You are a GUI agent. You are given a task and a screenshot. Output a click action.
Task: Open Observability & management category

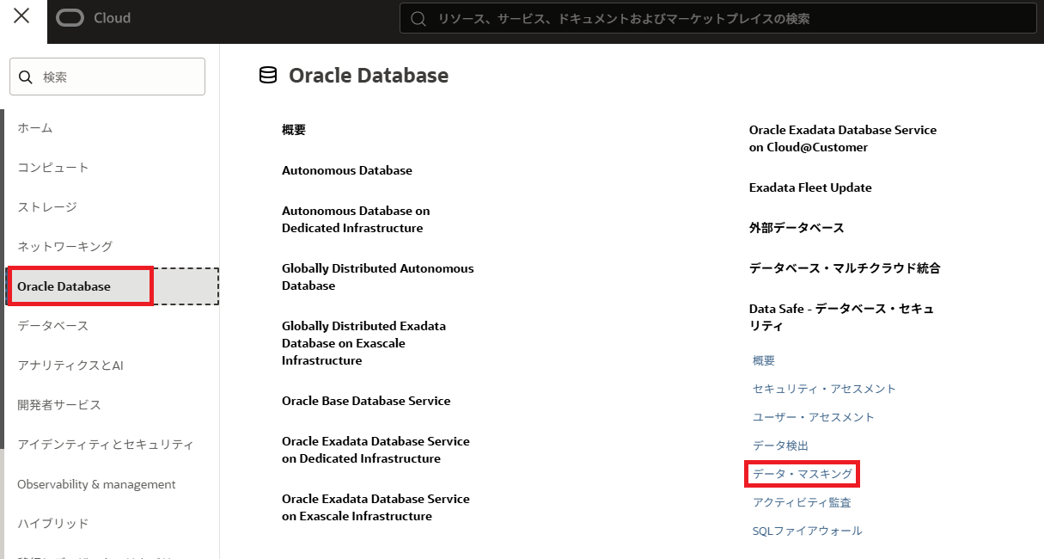[x=96, y=484]
